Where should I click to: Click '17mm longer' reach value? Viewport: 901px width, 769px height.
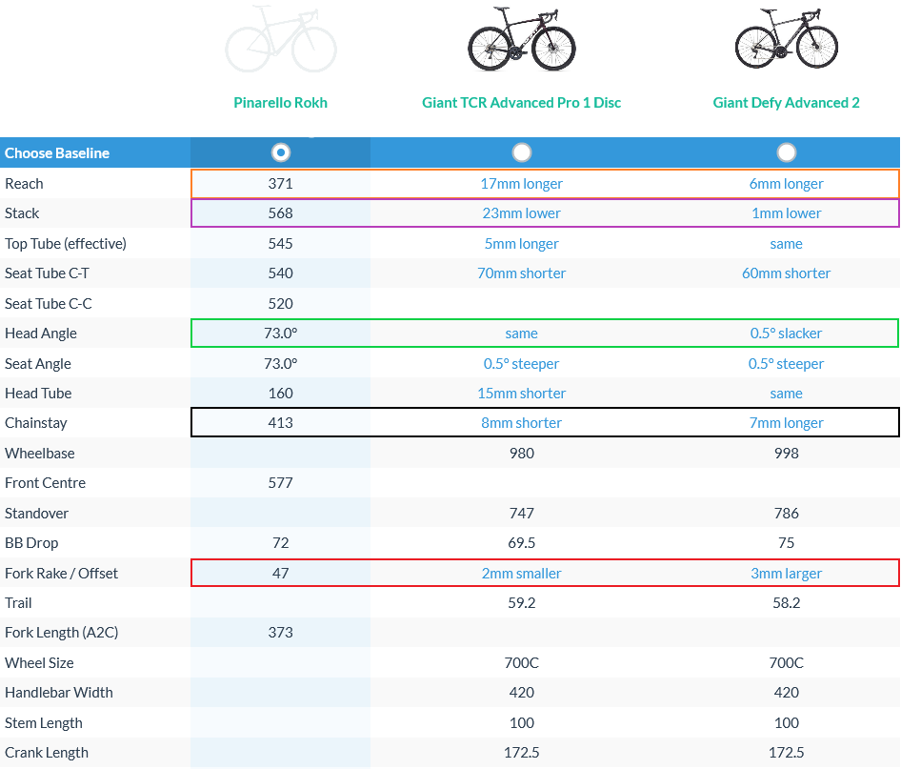pyautogui.click(x=522, y=183)
